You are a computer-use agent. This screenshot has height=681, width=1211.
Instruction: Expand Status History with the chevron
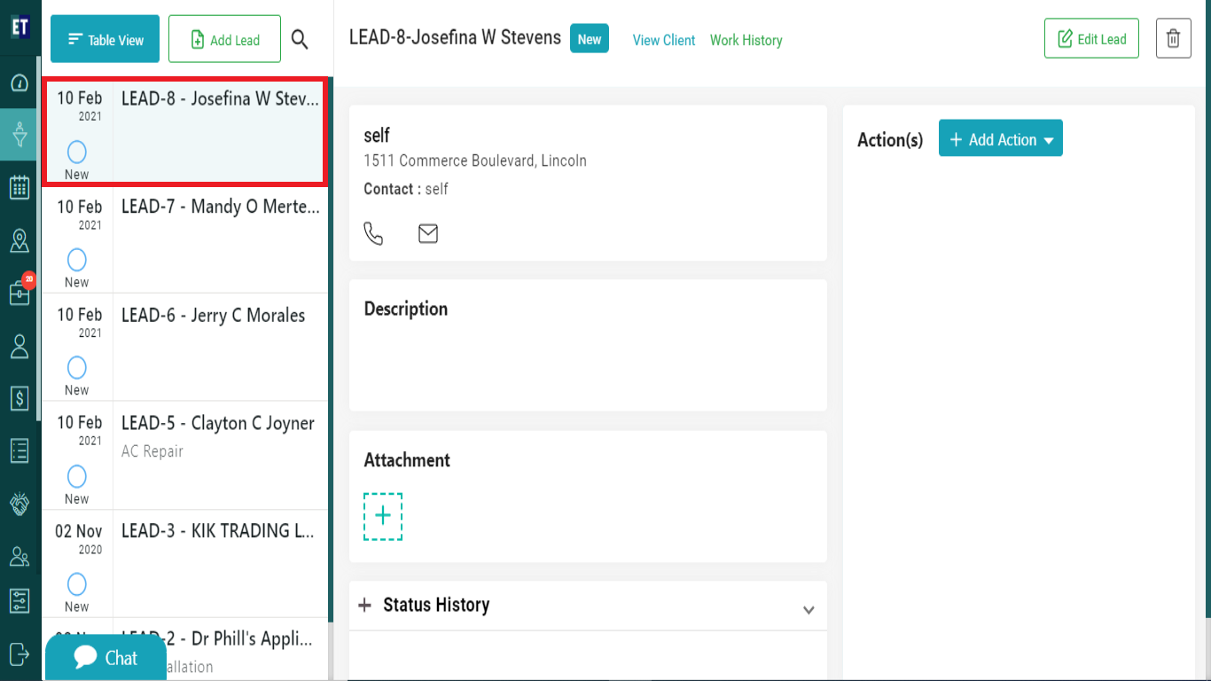[809, 610]
